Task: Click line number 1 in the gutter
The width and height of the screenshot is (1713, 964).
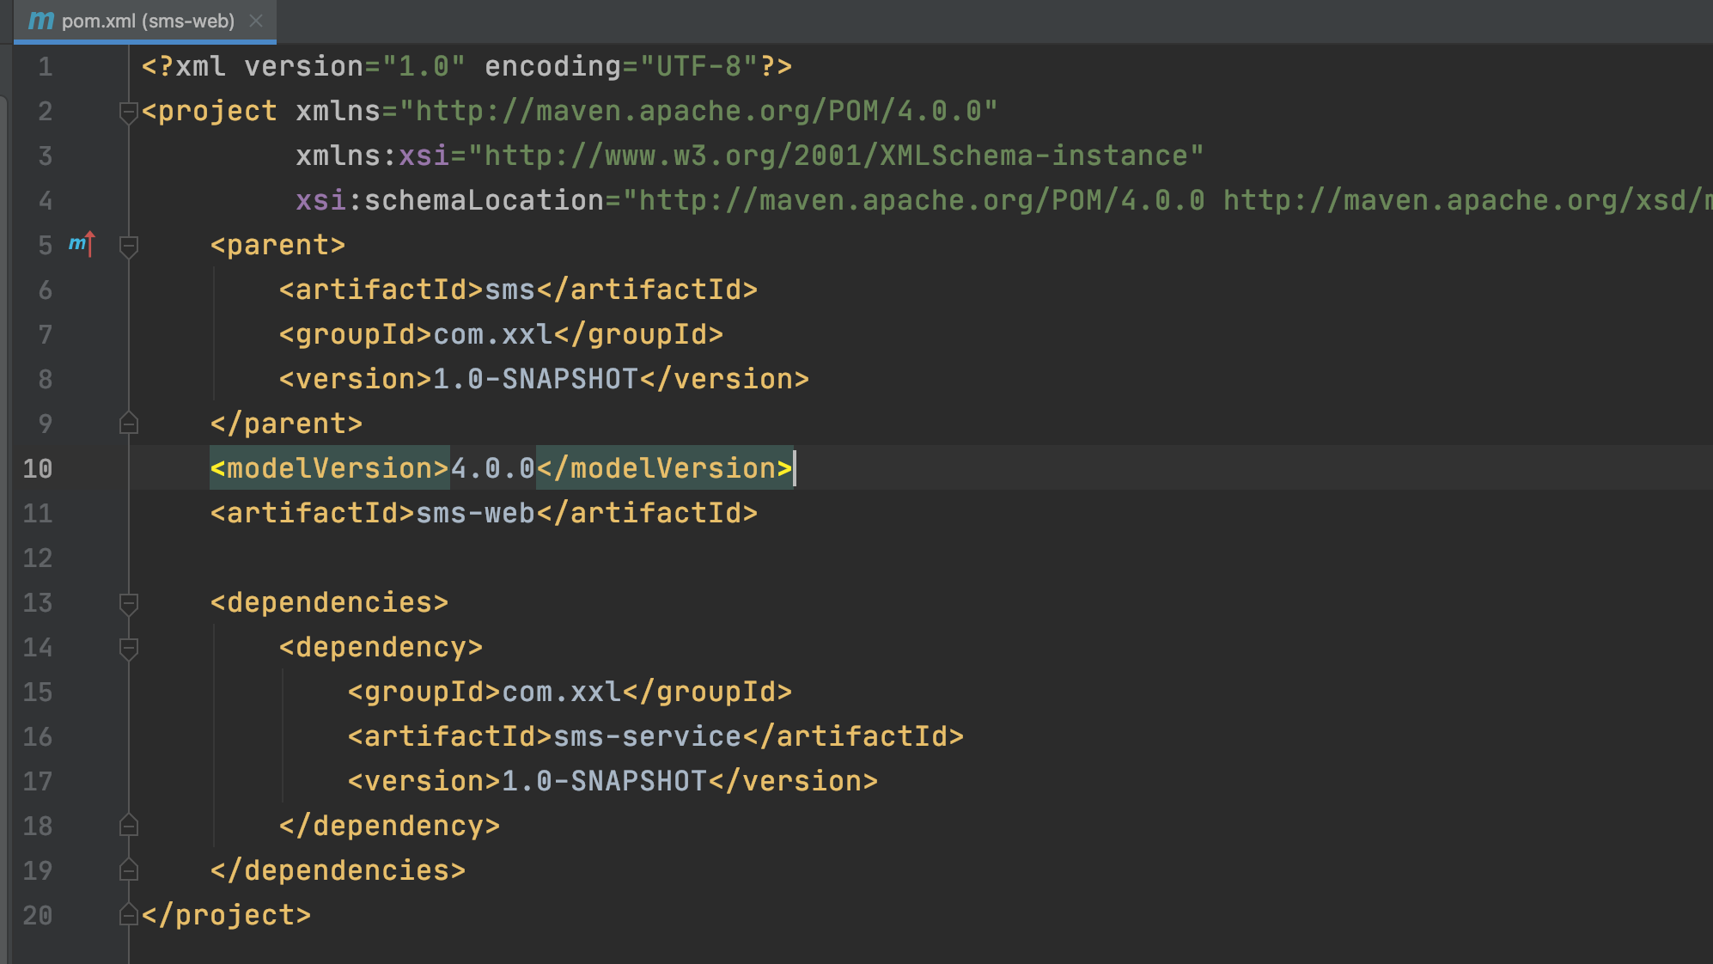Action: 45,67
